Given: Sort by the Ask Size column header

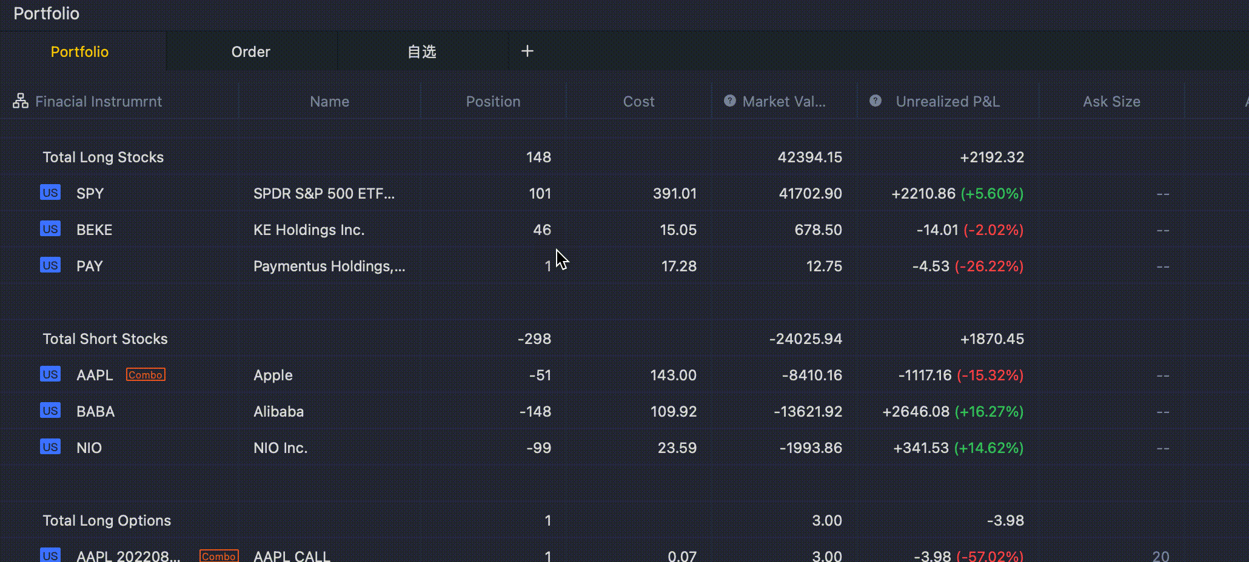Looking at the screenshot, I should [x=1112, y=101].
